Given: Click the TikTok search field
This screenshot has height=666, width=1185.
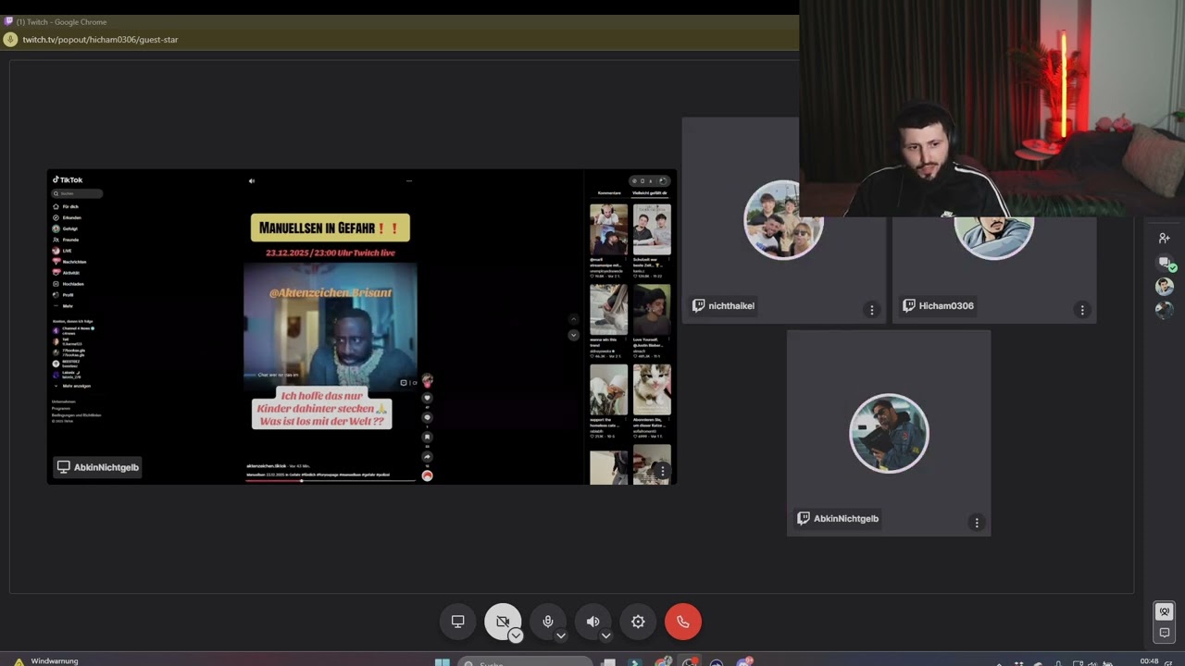Looking at the screenshot, I should (x=78, y=193).
